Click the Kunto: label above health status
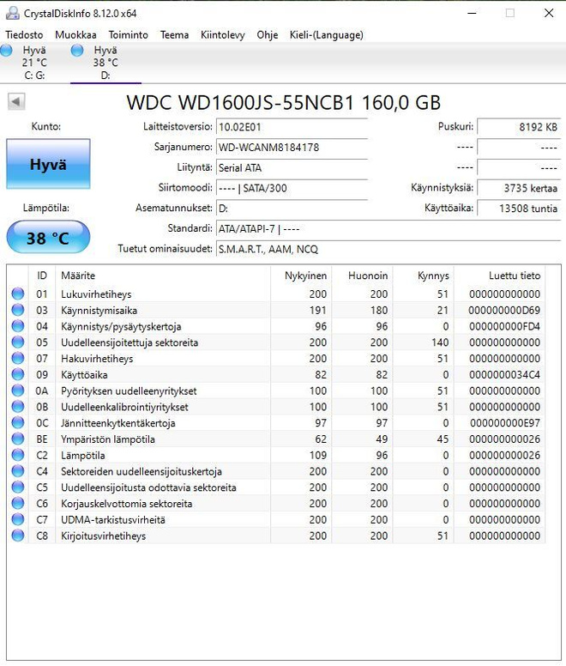 (x=45, y=126)
